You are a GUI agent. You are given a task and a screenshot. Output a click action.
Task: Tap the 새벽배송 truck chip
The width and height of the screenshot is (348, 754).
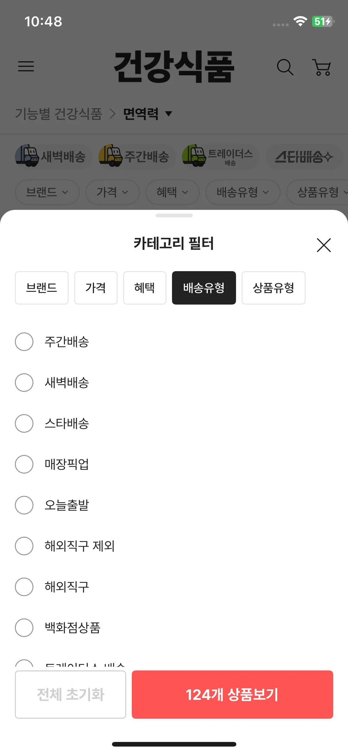point(53,157)
